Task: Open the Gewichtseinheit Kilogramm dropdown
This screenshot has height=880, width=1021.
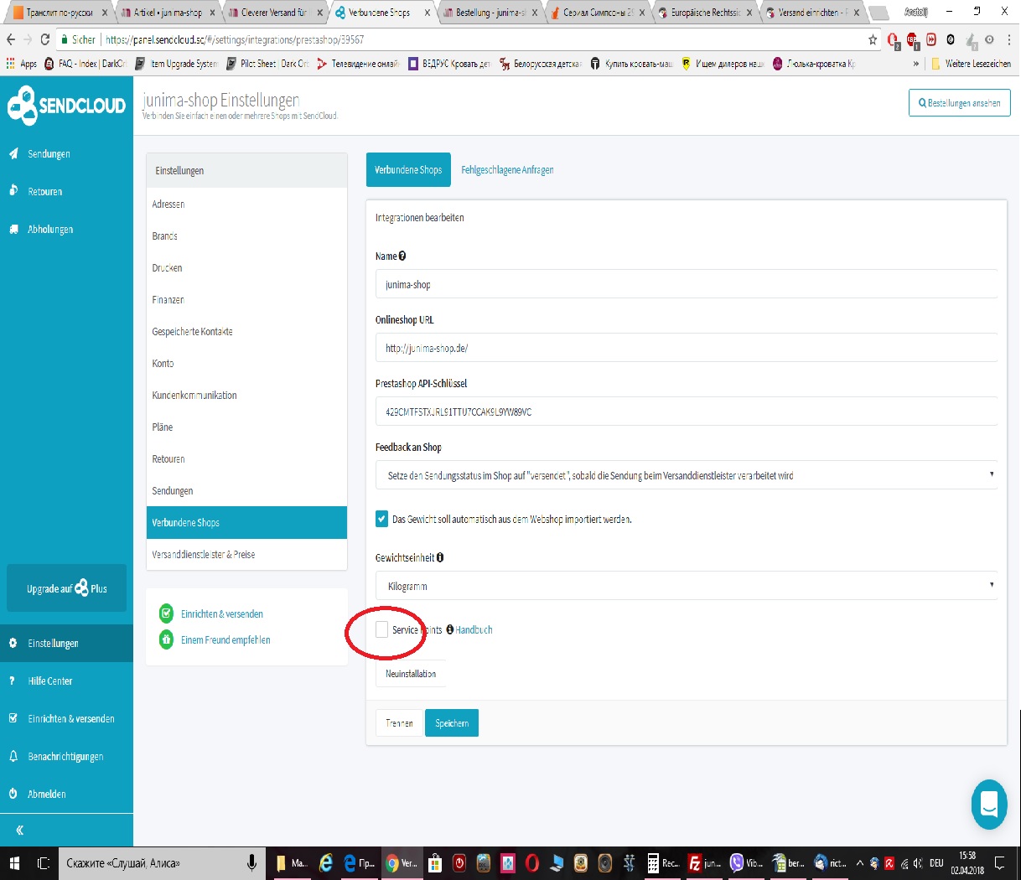Action: (x=687, y=587)
